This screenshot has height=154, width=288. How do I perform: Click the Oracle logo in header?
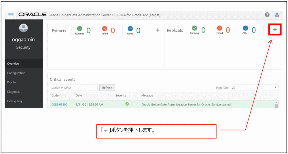tap(33, 15)
